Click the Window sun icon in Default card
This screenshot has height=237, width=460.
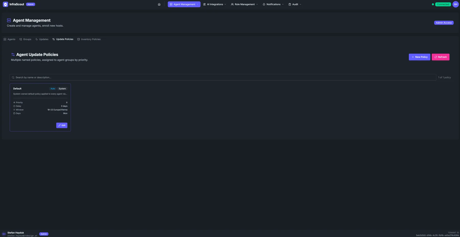(x=14, y=110)
